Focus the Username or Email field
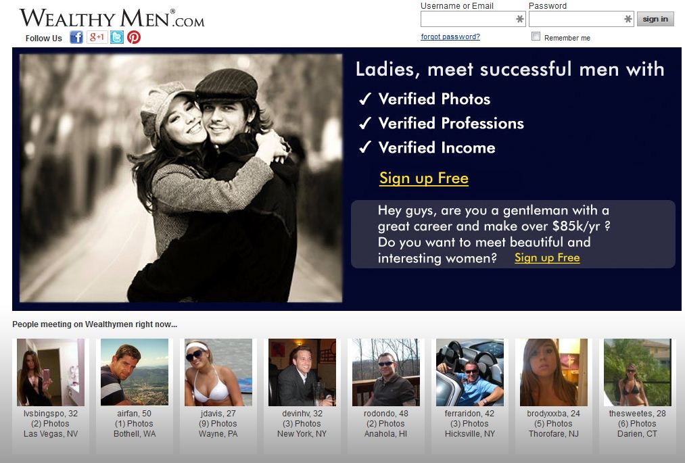The width and height of the screenshot is (685, 463). [x=473, y=19]
